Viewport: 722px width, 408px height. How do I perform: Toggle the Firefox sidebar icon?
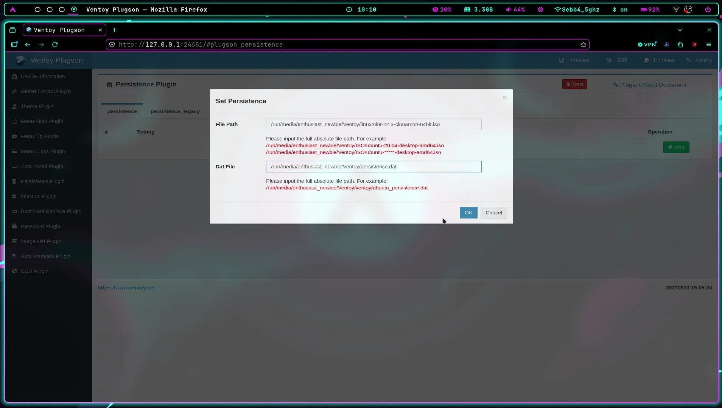pos(14,45)
